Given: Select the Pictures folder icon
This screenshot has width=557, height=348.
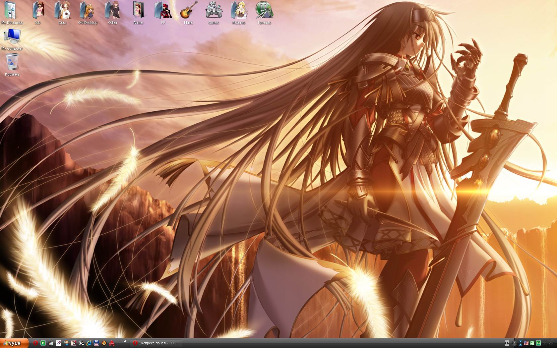Looking at the screenshot, I should (x=239, y=13).
